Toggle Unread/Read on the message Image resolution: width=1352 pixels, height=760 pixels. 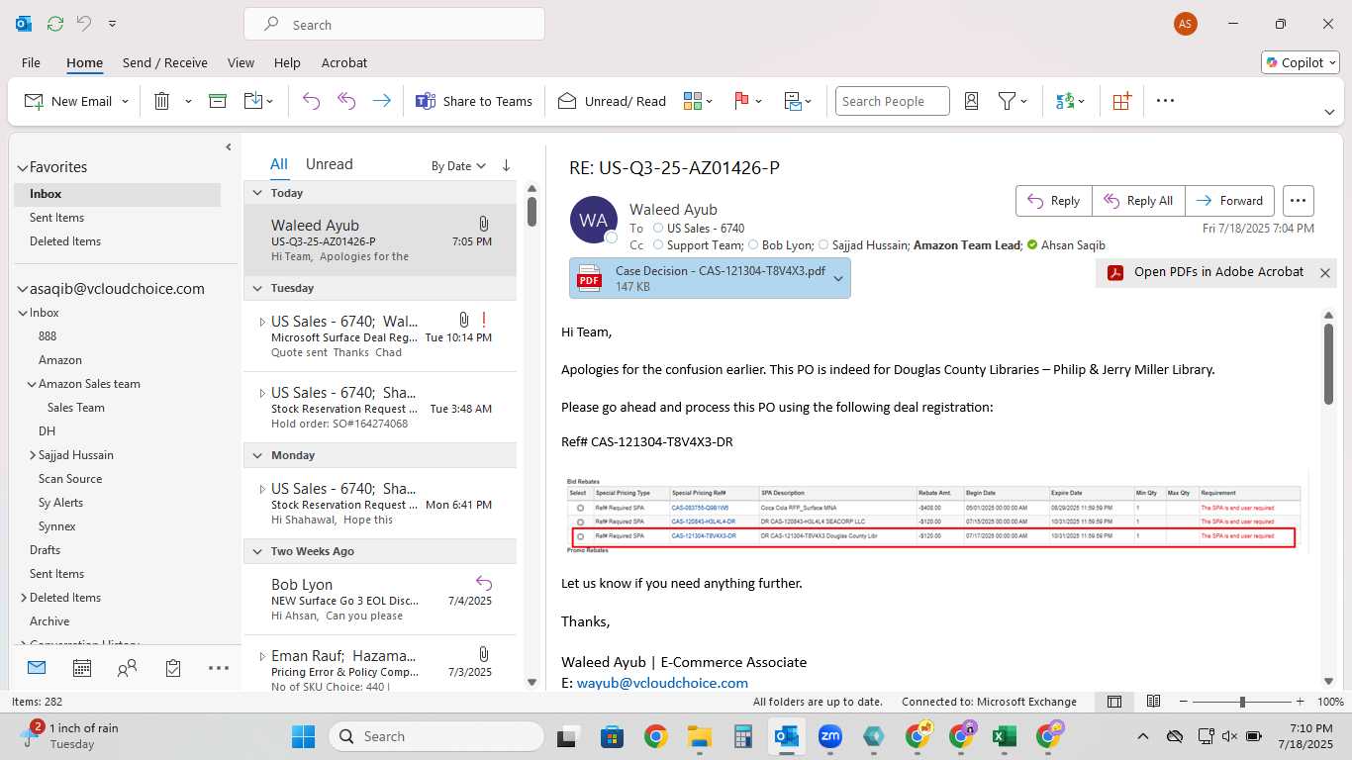click(612, 101)
